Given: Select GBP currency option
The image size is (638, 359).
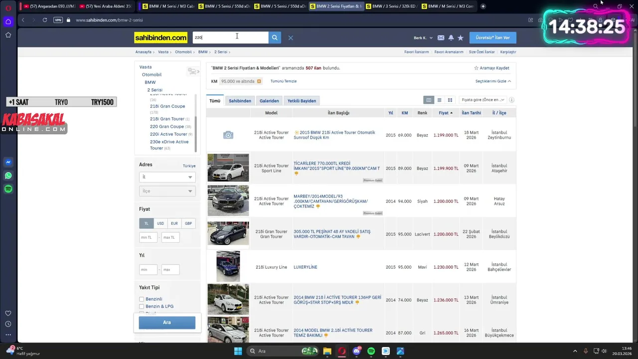Looking at the screenshot, I should (188, 223).
